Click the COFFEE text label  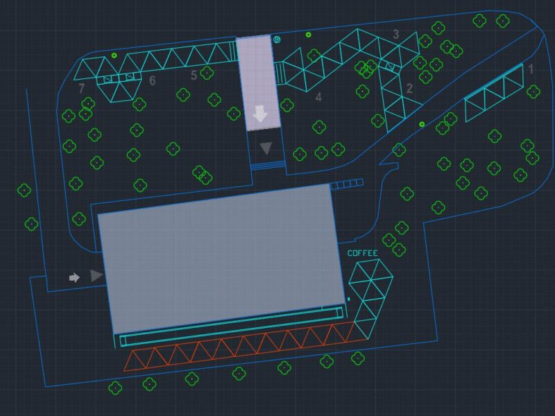362,253
